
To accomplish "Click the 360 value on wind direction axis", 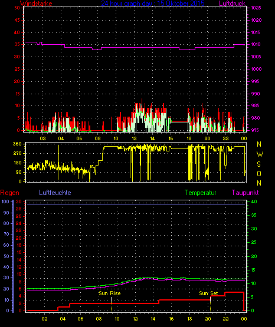I will pyautogui.click(x=17, y=144).
